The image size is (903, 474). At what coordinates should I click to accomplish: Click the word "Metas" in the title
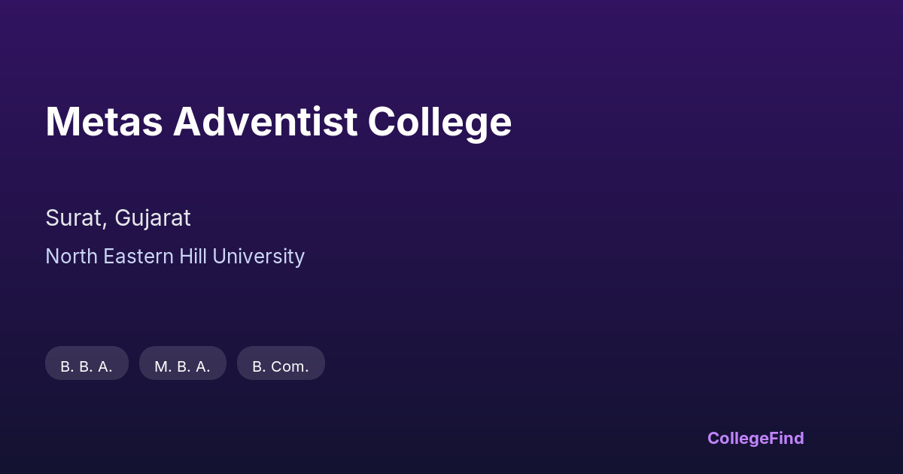click(x=104, y=121)
